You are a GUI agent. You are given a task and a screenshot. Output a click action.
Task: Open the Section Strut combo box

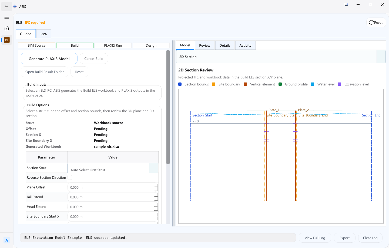coord(113,168)
